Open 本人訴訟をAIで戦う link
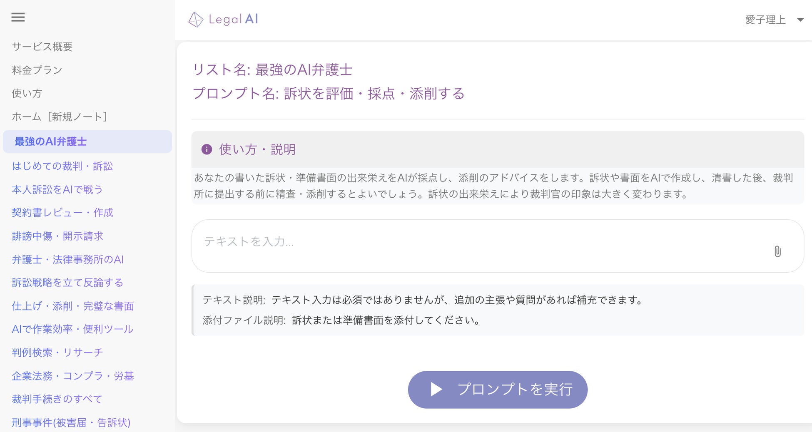Screen dimensions: 812x432 click(57, 189)
